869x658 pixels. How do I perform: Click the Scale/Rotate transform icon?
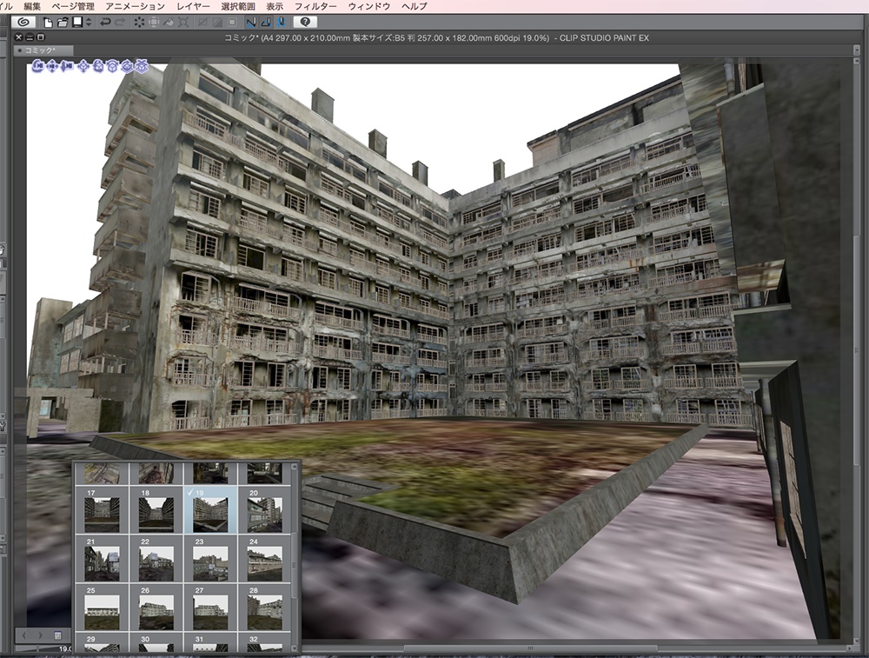[x=182, y=23]
